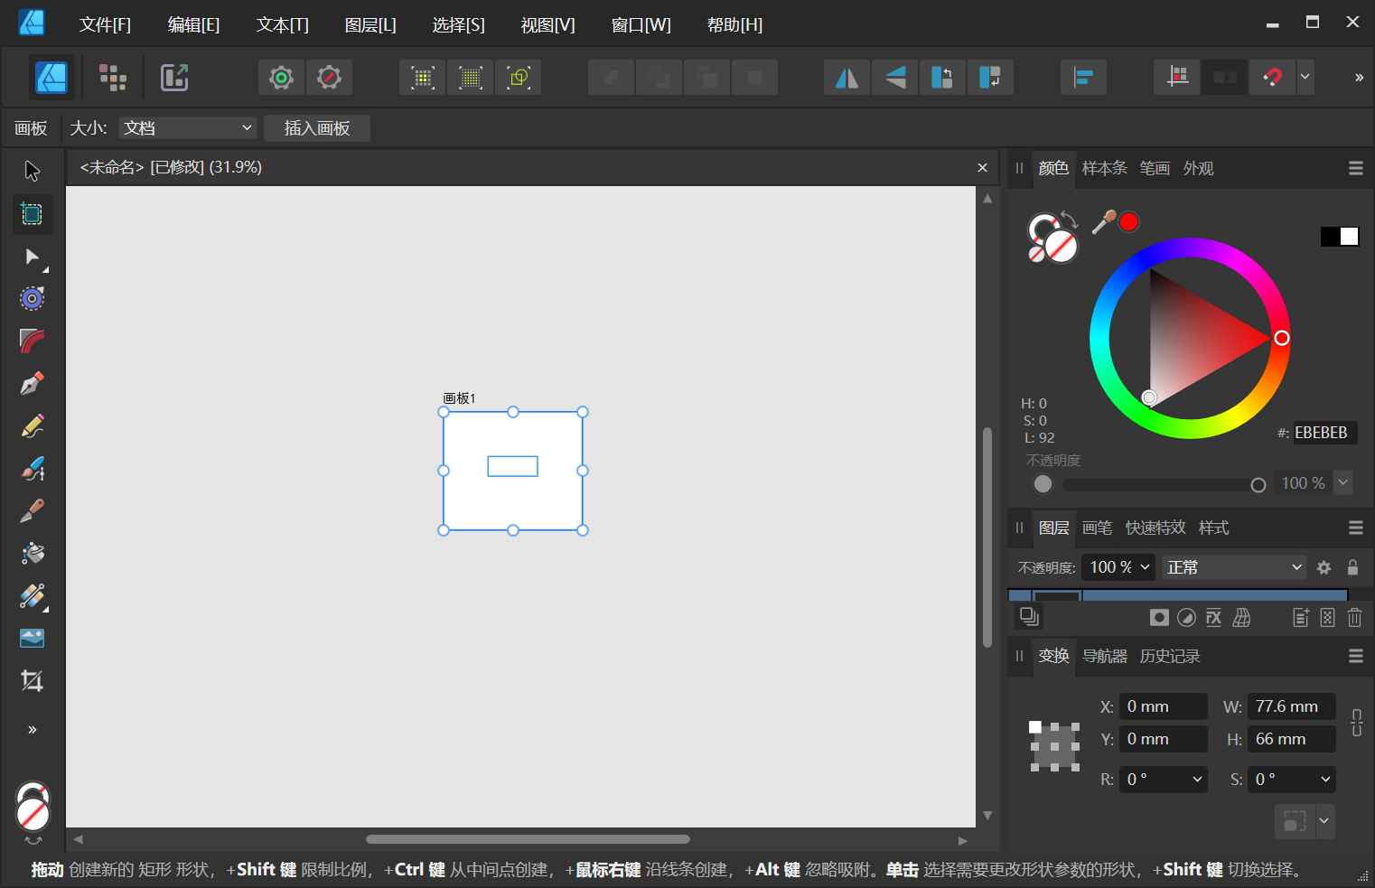
Task: Flip vertical toolbar icon
Action: (895, 78)
